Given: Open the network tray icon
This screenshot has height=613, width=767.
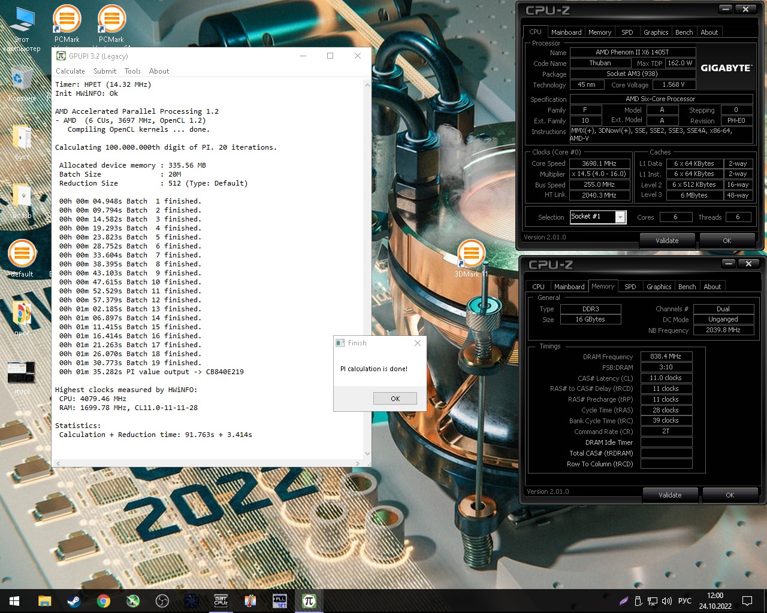Looking at the screenshot, I should click(x=653, y=601).
